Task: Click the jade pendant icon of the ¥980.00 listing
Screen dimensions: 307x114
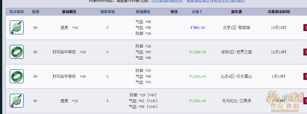Action: pyautogui.click(x=17, y=27)
